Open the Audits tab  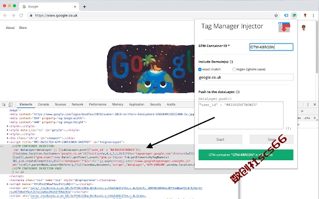click(171, 104)
